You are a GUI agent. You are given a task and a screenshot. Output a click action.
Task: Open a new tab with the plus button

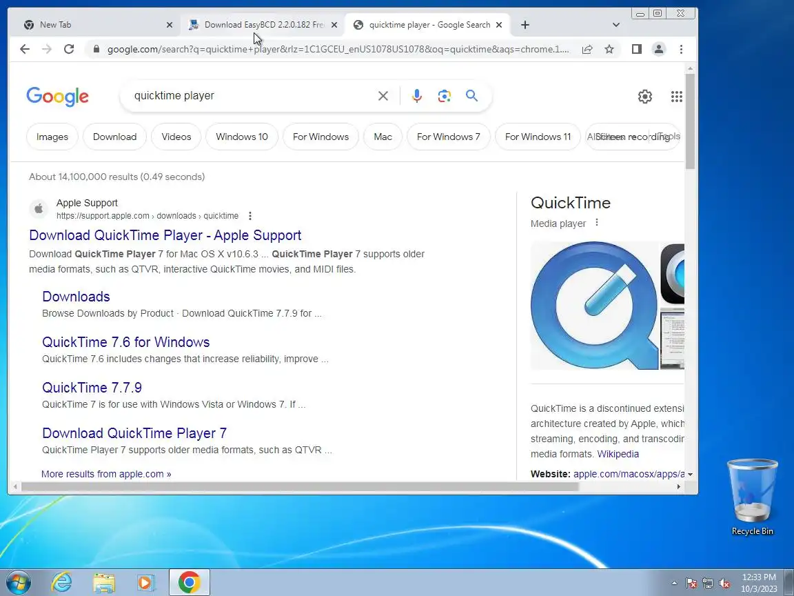525,25
